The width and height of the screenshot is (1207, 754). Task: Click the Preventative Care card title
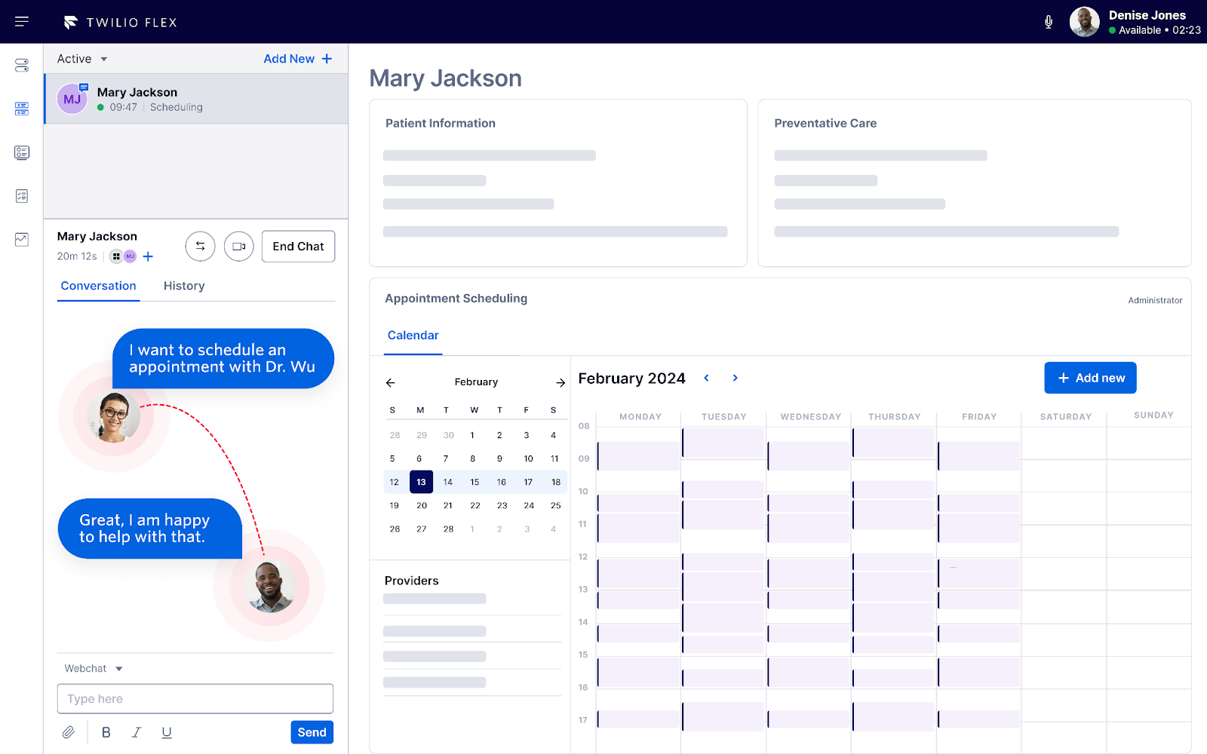coord(825,123)
